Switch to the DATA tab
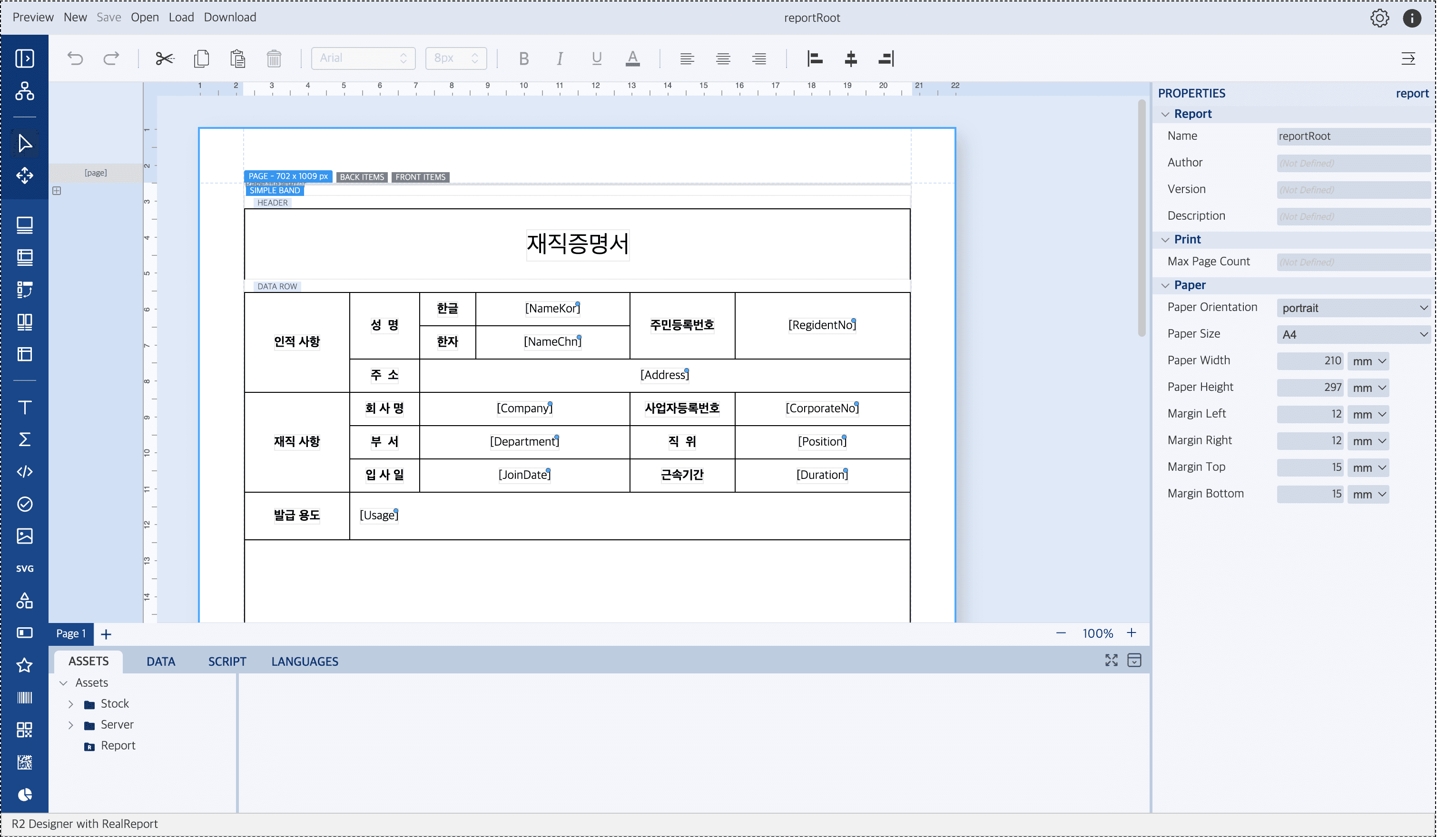This screenshot has height=837, width=1437. pos(161,662)
